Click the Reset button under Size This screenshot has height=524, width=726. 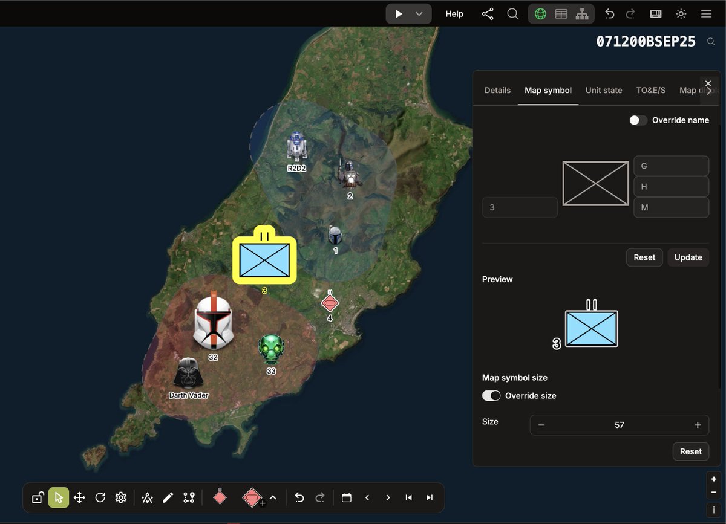690,451
